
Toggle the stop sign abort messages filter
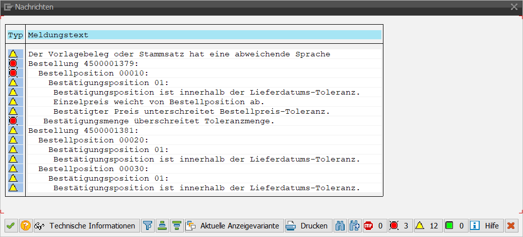tap(373, 226)
